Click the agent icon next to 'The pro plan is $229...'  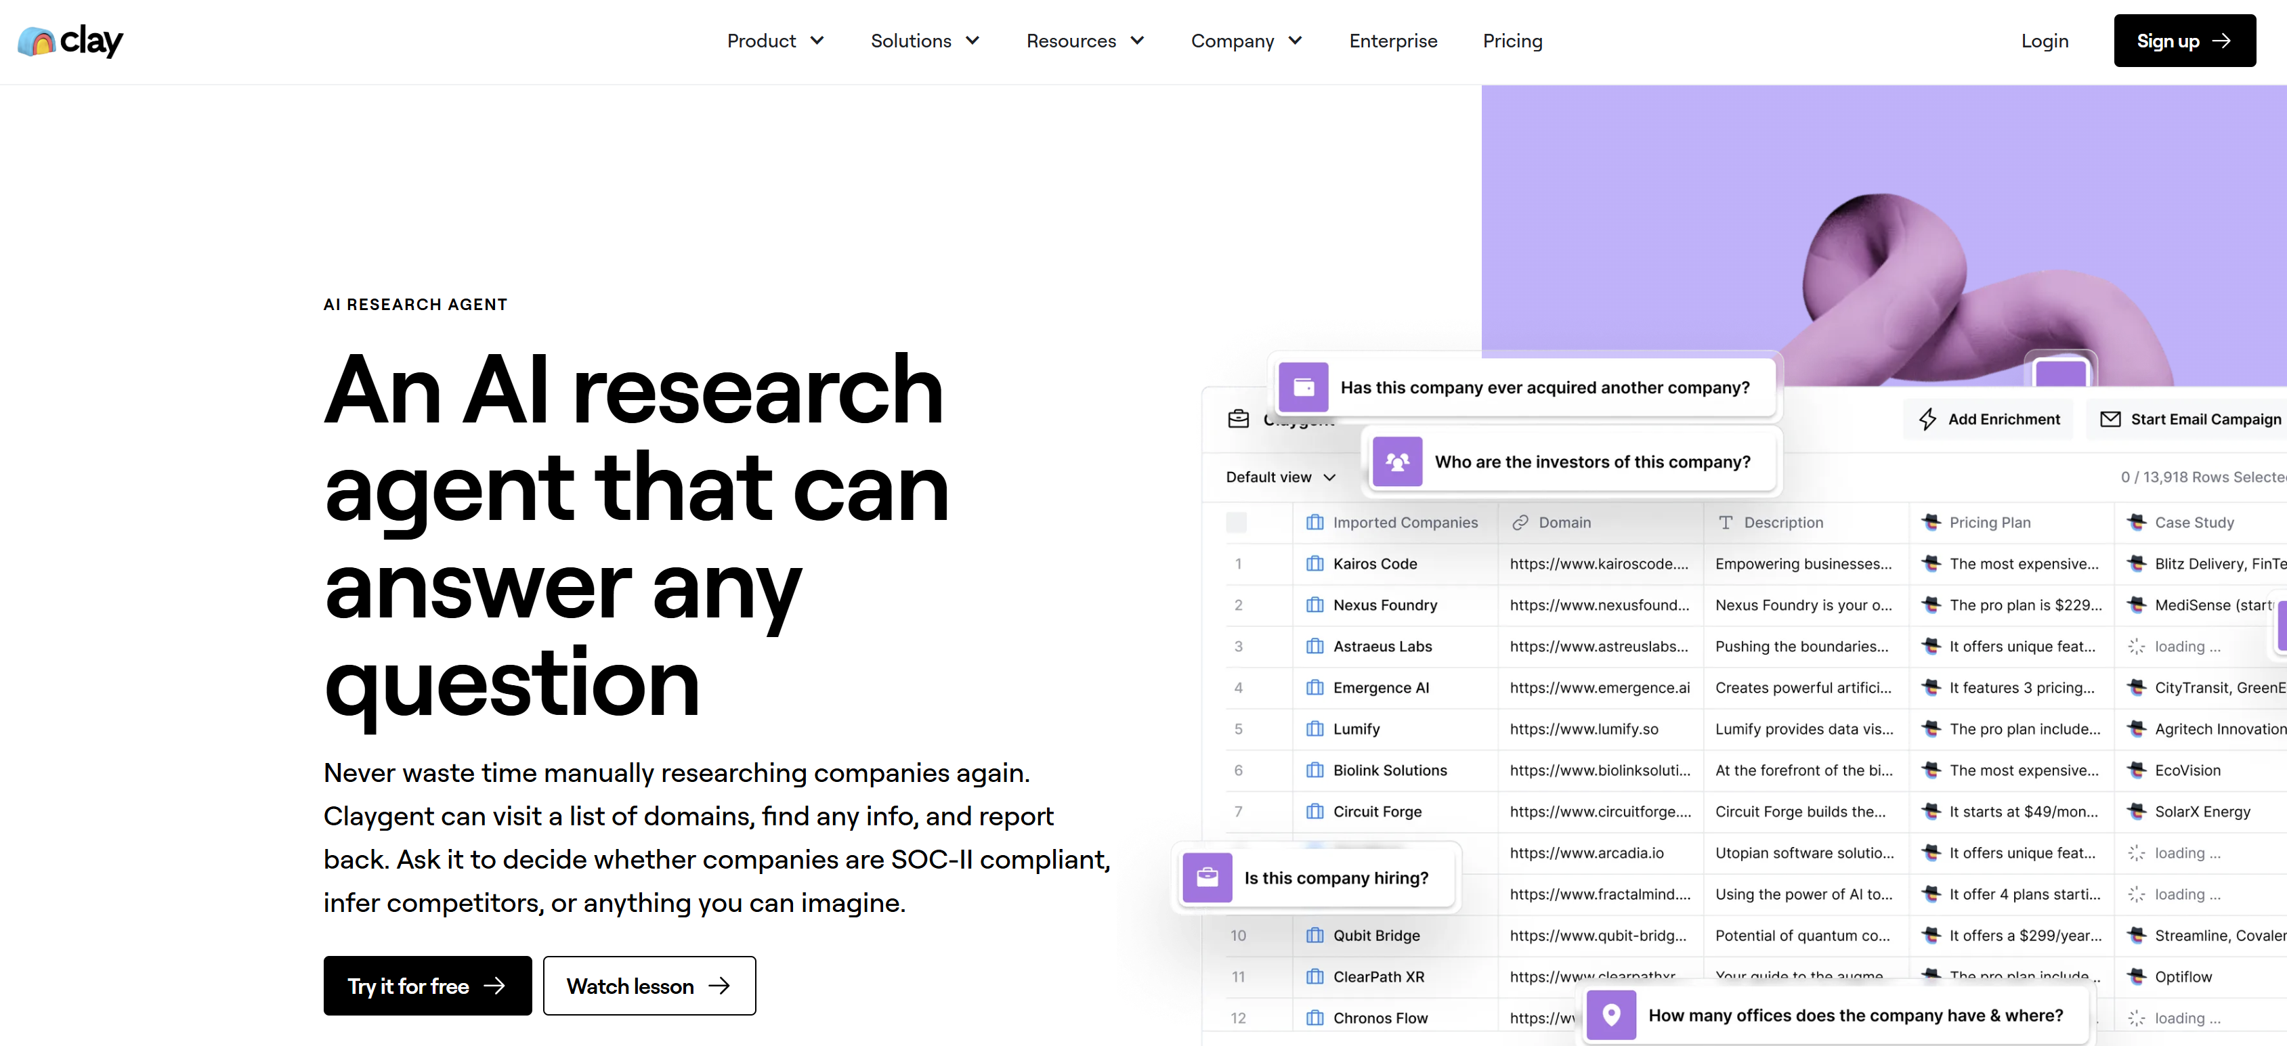click(1930, 604)
